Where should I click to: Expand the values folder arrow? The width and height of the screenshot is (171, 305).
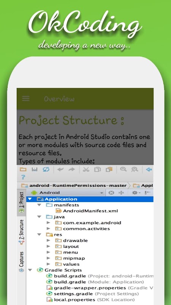coord(49,264)
